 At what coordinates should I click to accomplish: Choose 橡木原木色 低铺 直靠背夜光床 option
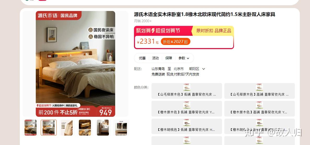click(187, 109)
